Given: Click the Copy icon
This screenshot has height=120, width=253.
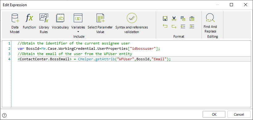Looking at the screenshot, I should point(183,19).
